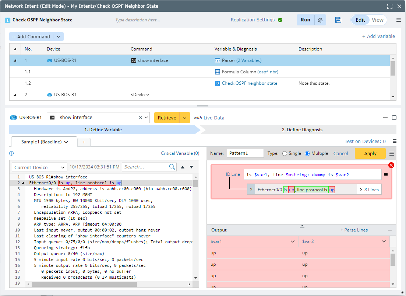Click the search magnifier icon in output
Image resolution: width=406 pixels, height=296 pixels.
click(172, 167)
